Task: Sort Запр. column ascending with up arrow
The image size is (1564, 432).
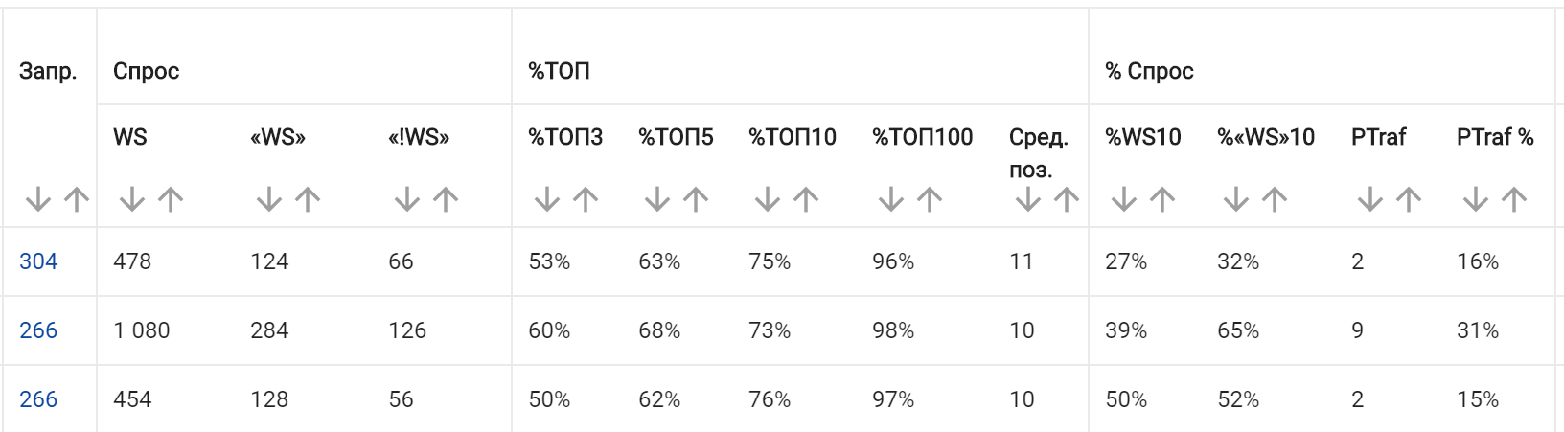Action: [x=77, y=199]
